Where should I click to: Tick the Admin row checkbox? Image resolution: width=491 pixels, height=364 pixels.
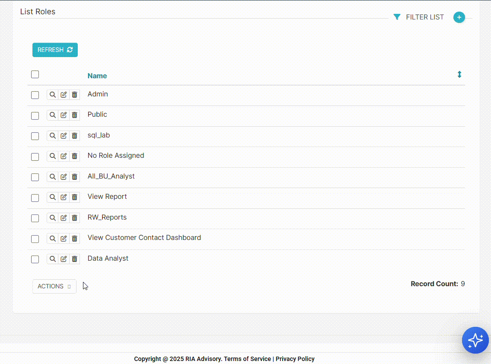coord(35,95)
